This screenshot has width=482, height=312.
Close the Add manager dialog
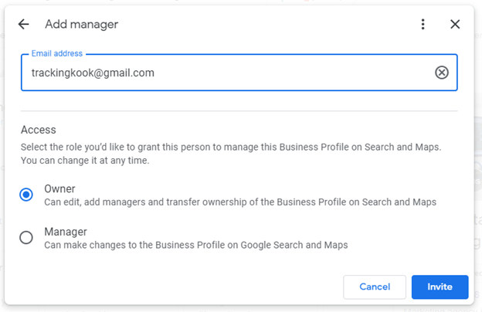click(x=455, y=24)
